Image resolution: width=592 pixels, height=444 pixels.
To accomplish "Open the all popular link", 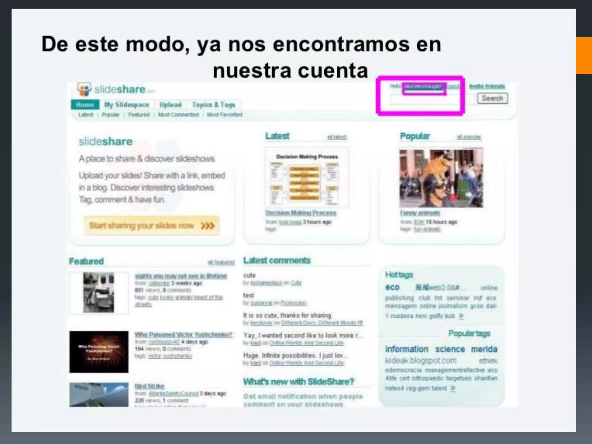I will coord(469,137).
